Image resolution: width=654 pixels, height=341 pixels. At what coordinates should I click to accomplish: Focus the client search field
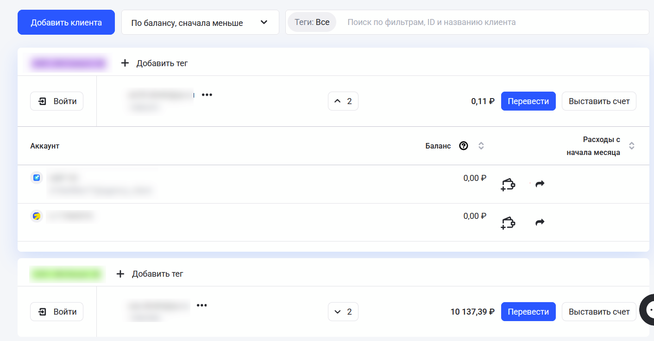[x=491, y=22]
